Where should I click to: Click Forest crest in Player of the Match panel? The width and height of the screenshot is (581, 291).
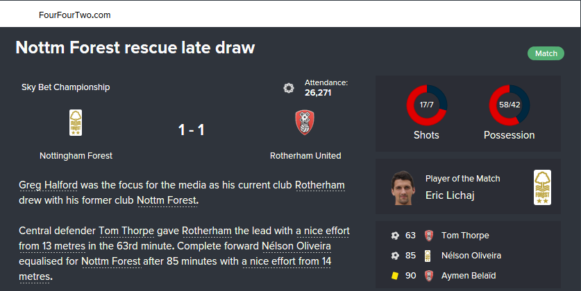pos(542,187)
